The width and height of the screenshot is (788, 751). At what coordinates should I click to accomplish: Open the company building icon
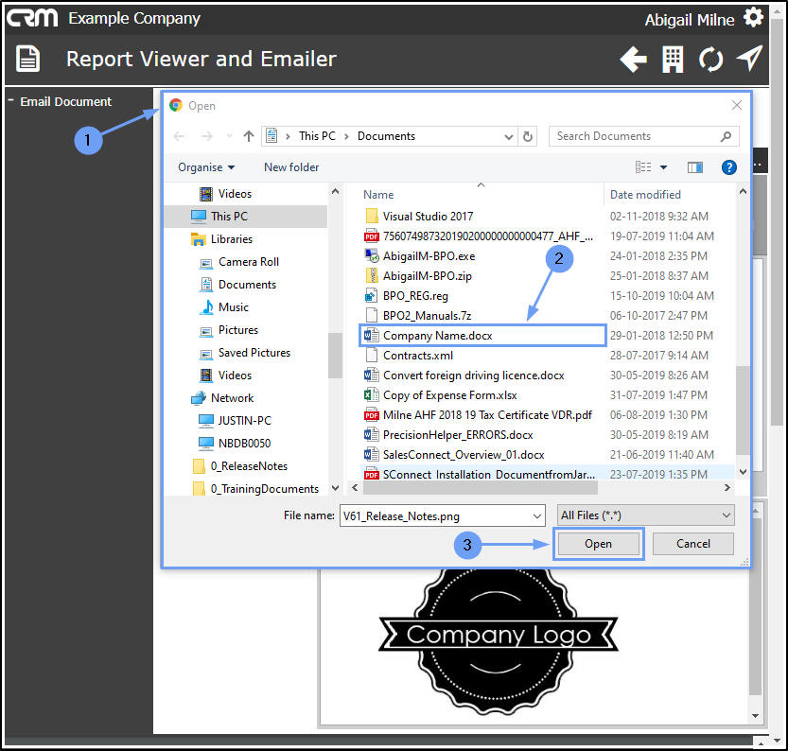(673, 60)
